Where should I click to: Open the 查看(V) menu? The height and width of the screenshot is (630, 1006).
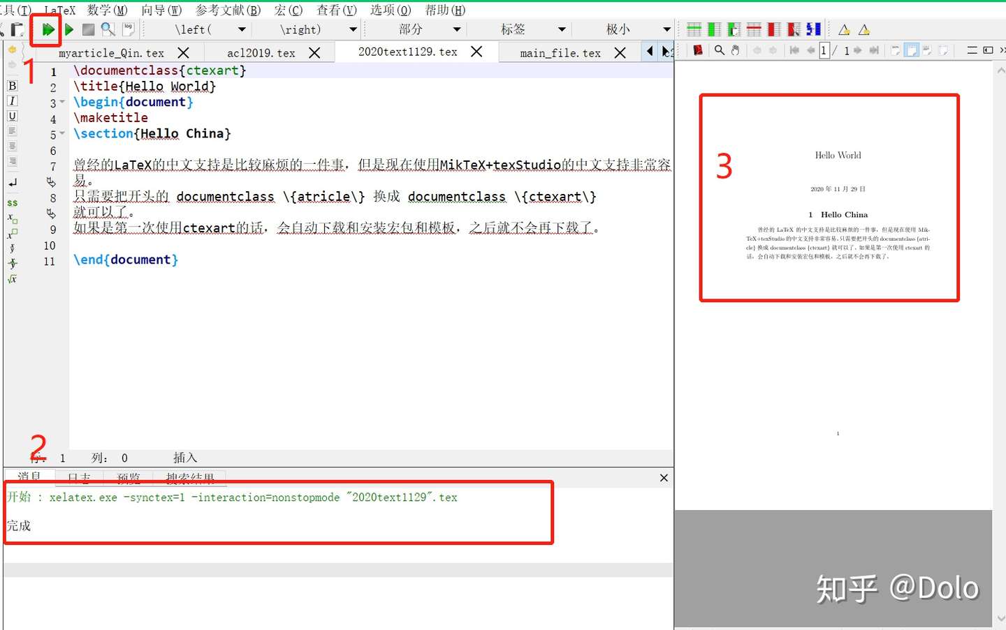[336, 10]
